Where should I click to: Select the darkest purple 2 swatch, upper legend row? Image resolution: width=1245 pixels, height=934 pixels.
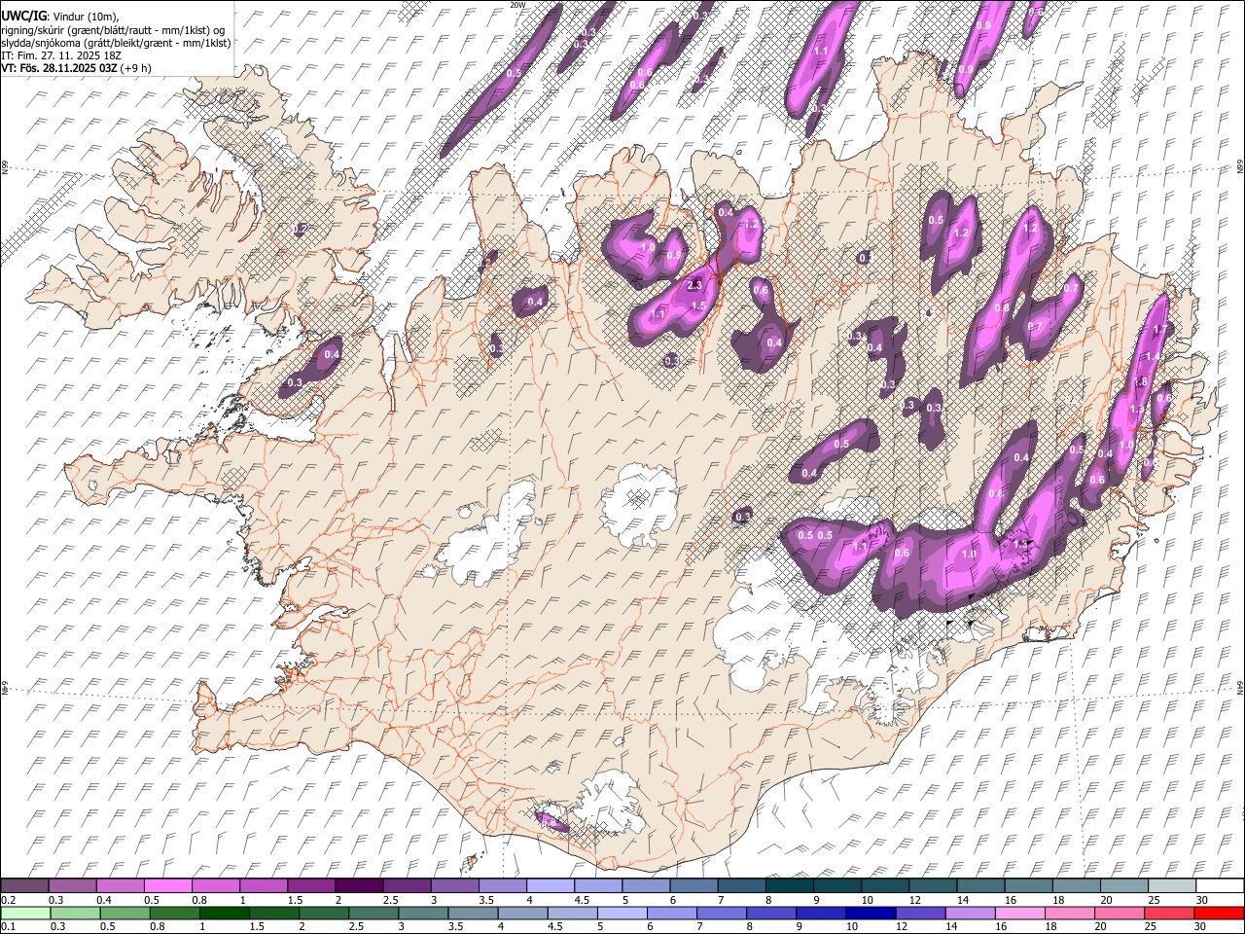[358, 886]
